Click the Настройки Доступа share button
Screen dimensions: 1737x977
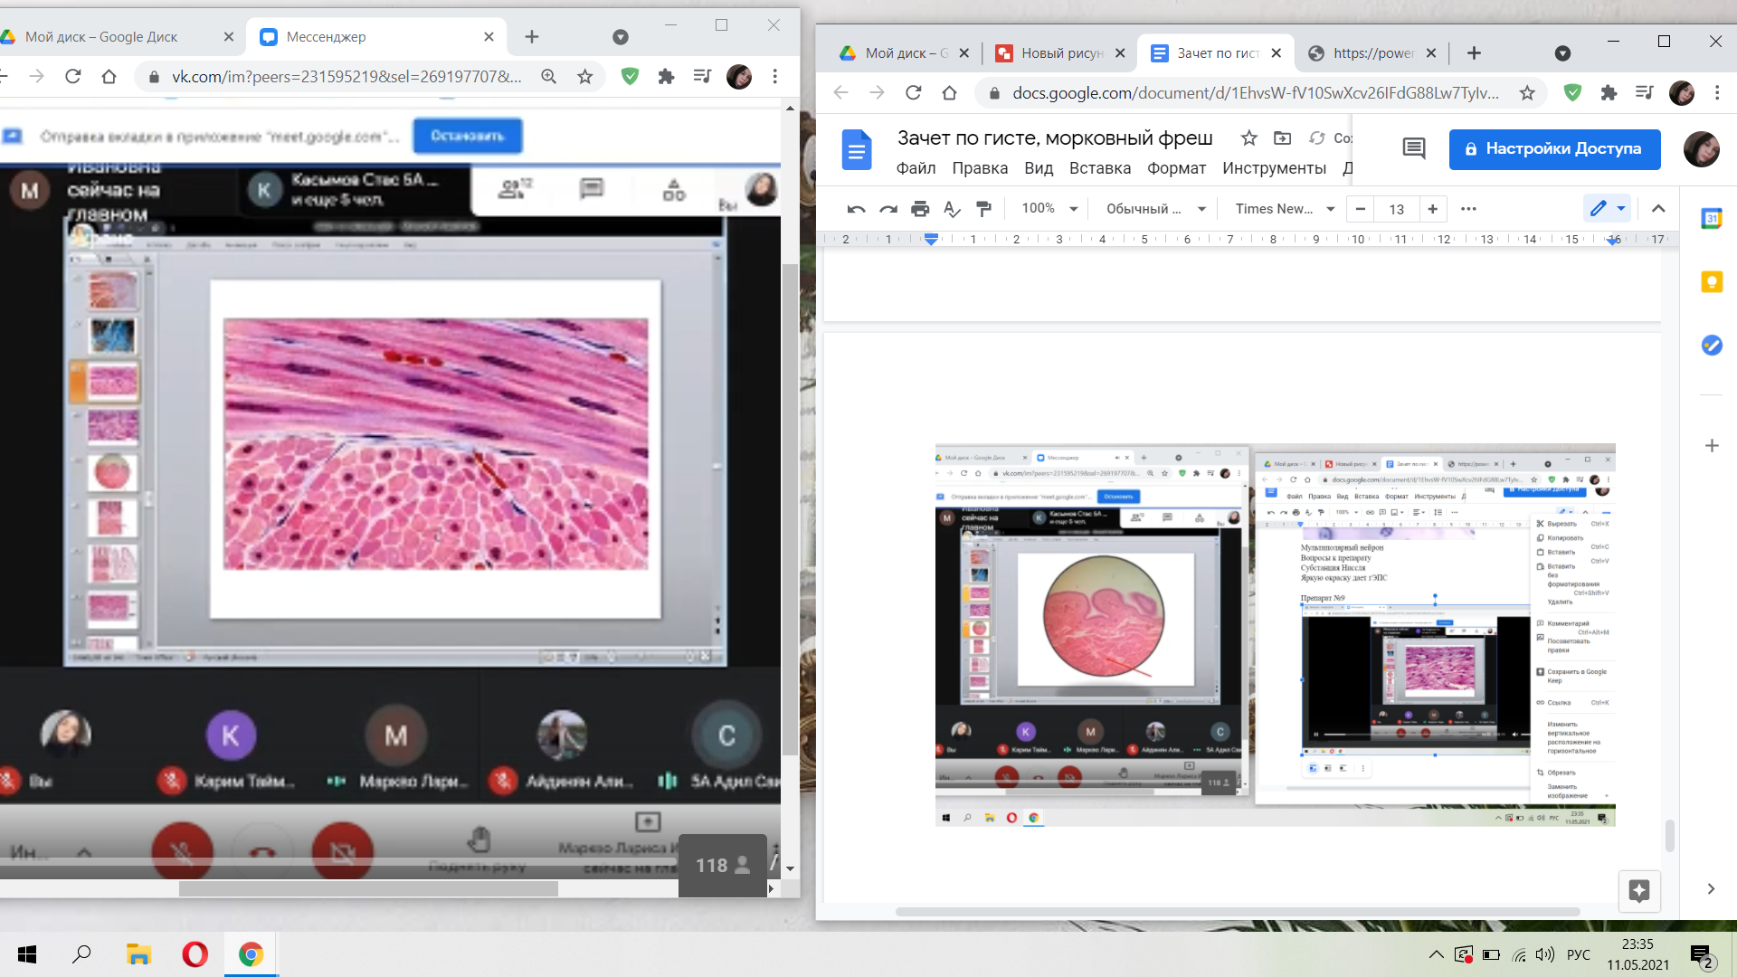tap(1554, 149)
